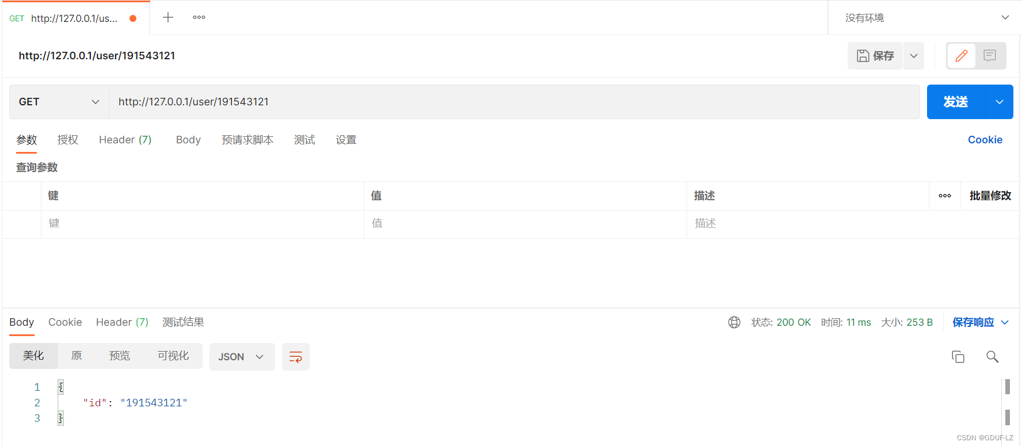Expand the save options arrow
This screenshot has width=1022, height=446.
pos(914,56)
